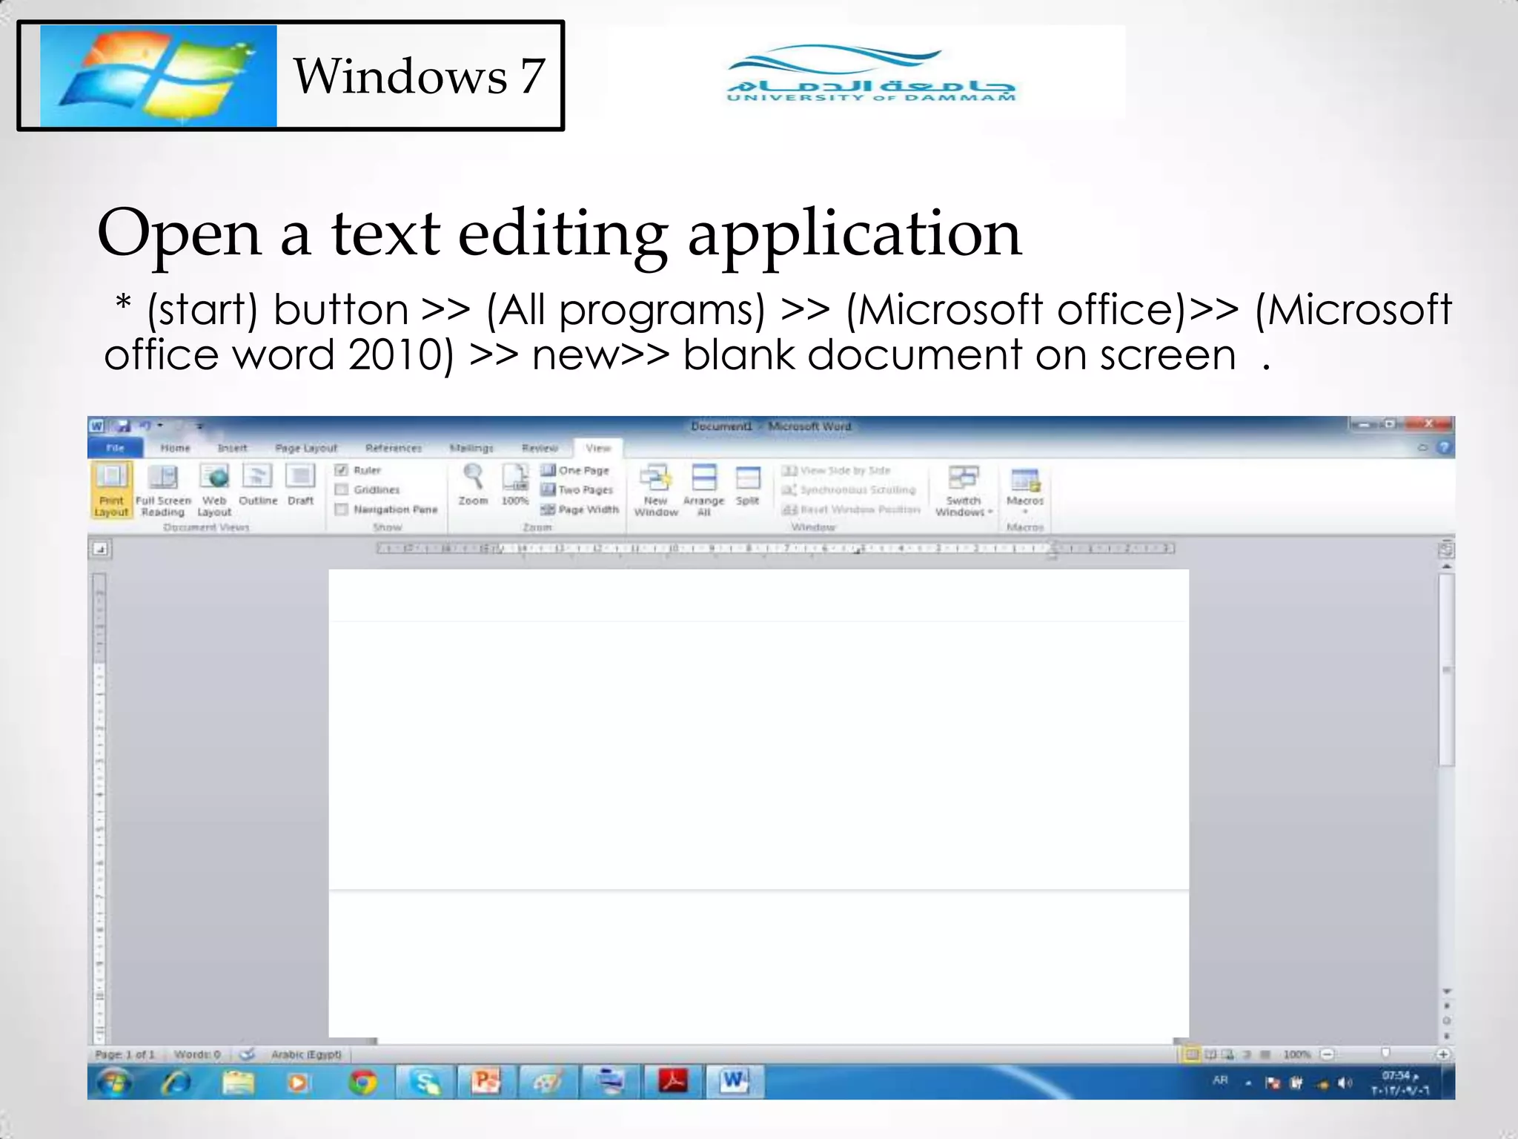Switch to Web Layout view
Image resolution: width=1518 pixels, height=1139 pixels.
pos(215,489)
